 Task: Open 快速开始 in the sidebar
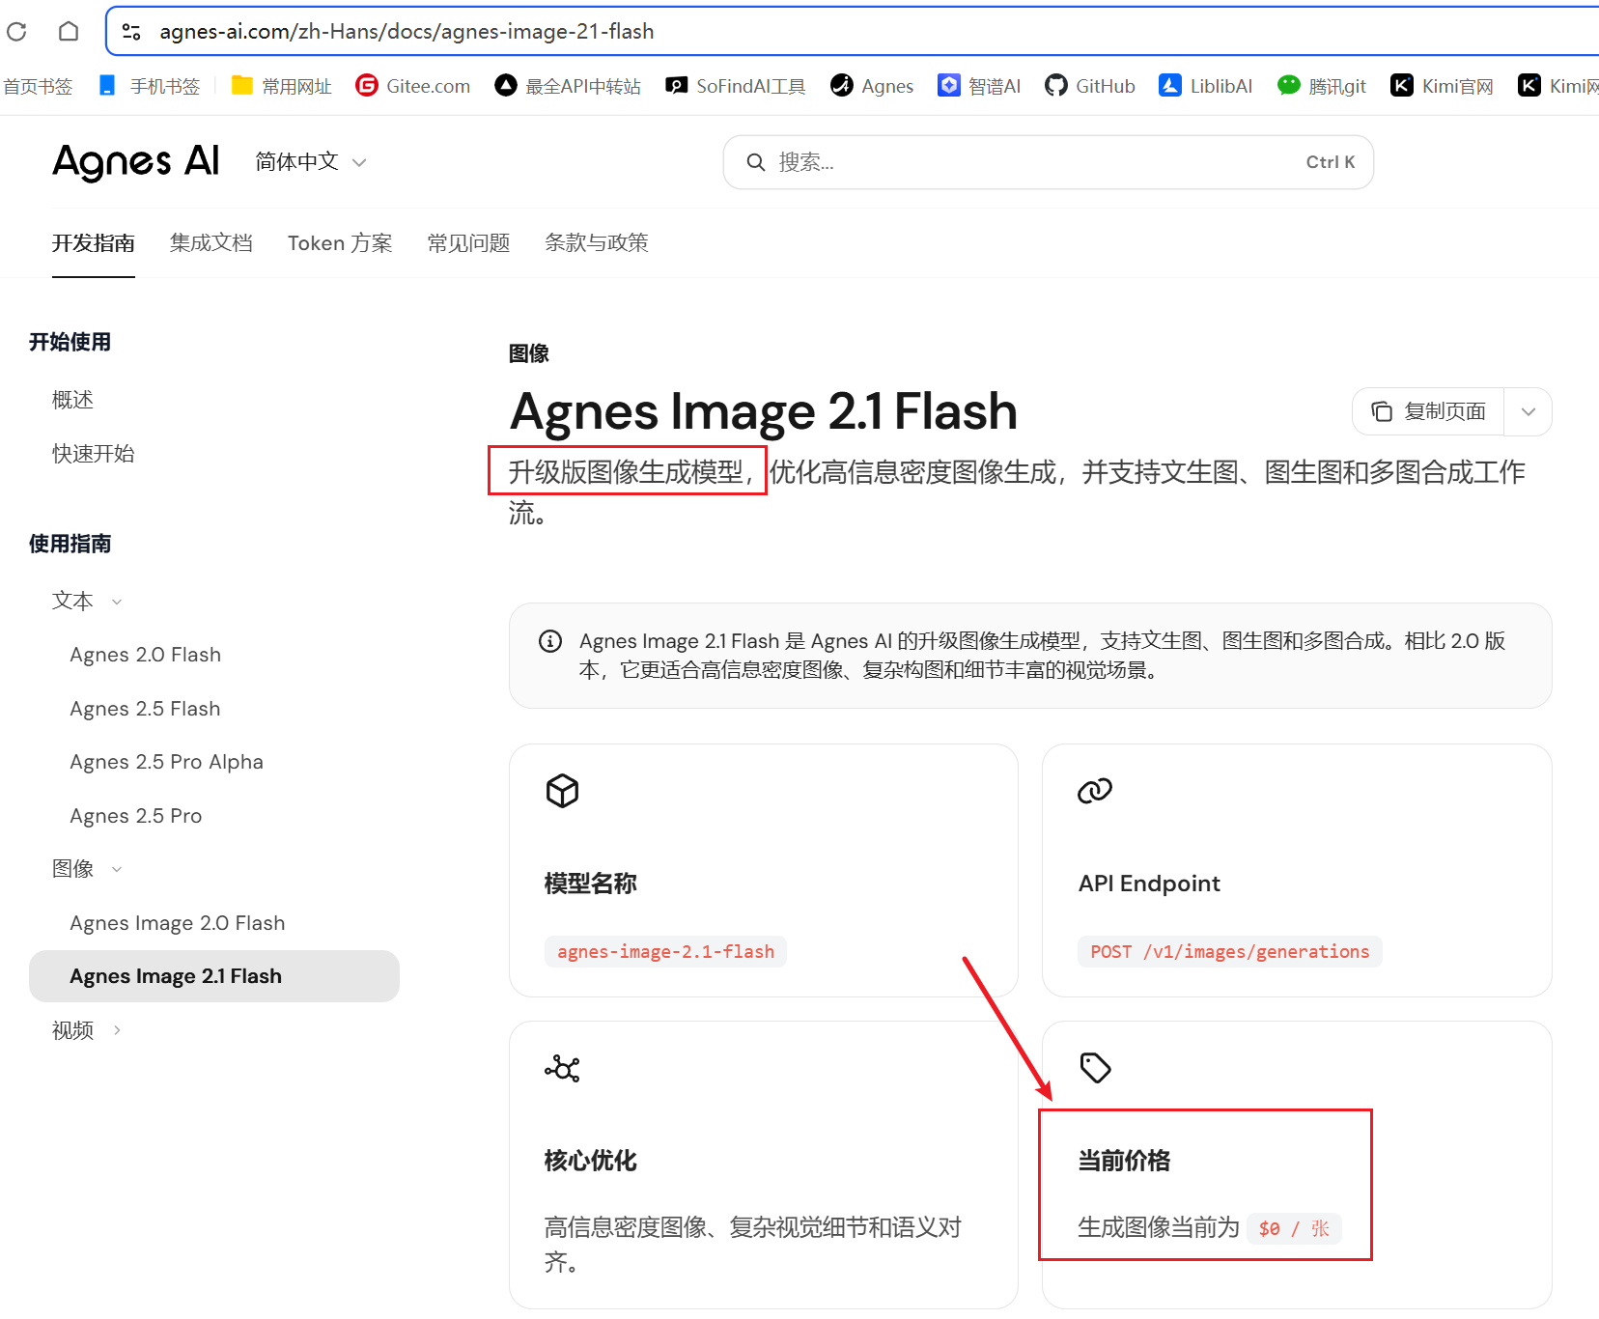point(94,454)
